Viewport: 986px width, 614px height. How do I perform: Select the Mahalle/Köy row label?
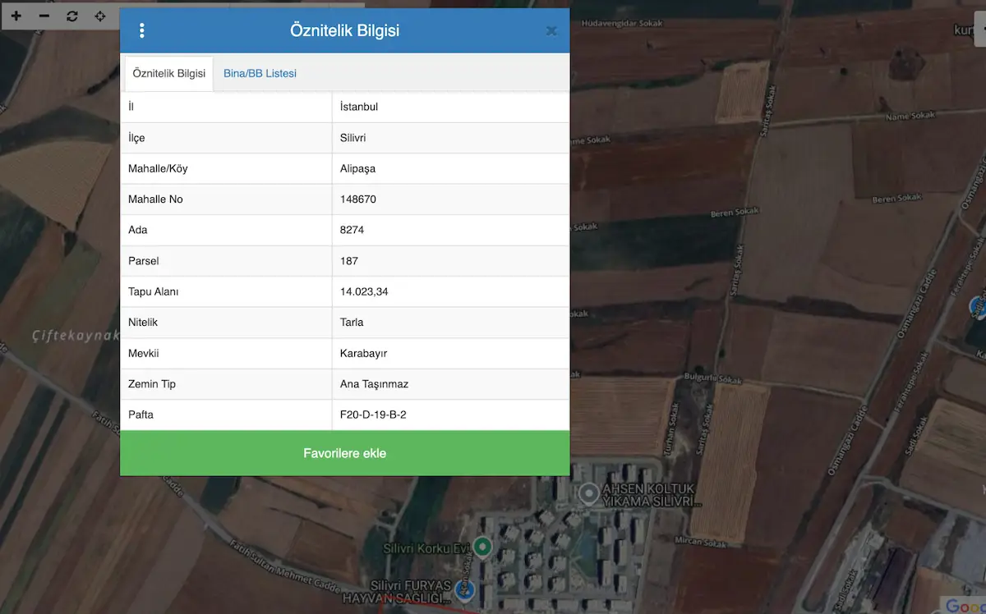158,169
